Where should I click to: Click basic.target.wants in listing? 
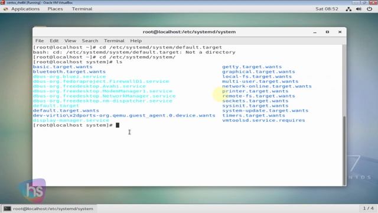(63, 67)
